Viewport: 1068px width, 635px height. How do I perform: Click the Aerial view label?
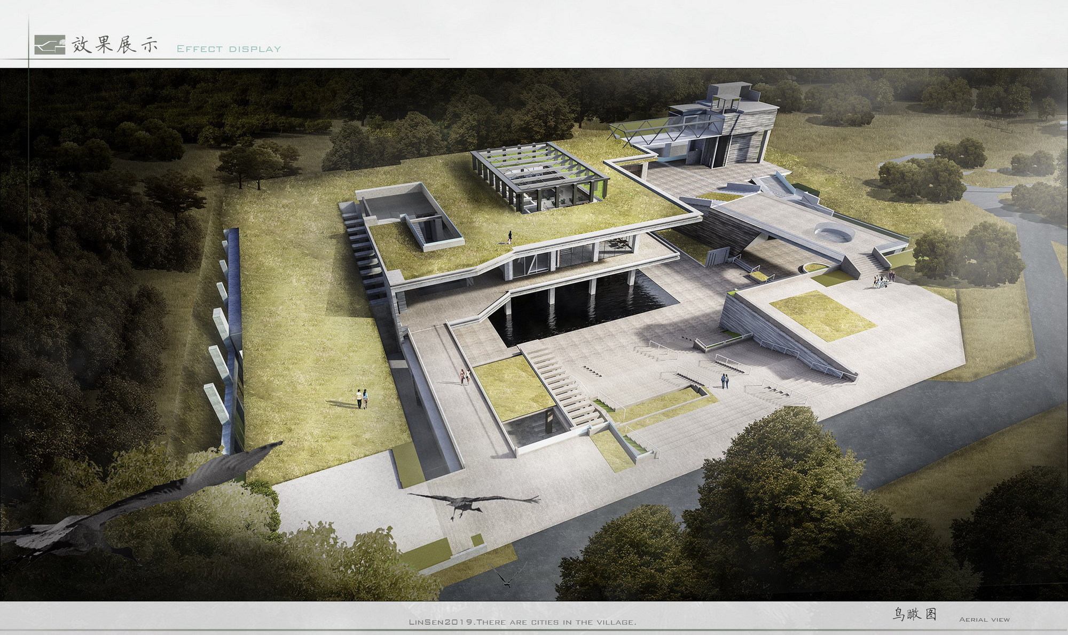point(984,620)
